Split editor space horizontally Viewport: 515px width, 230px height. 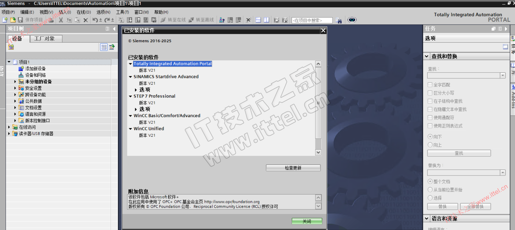(x=258, y=20)
